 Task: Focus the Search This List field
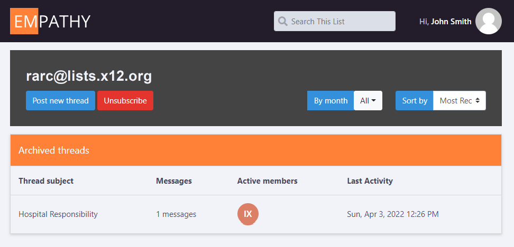coord(339,21)
